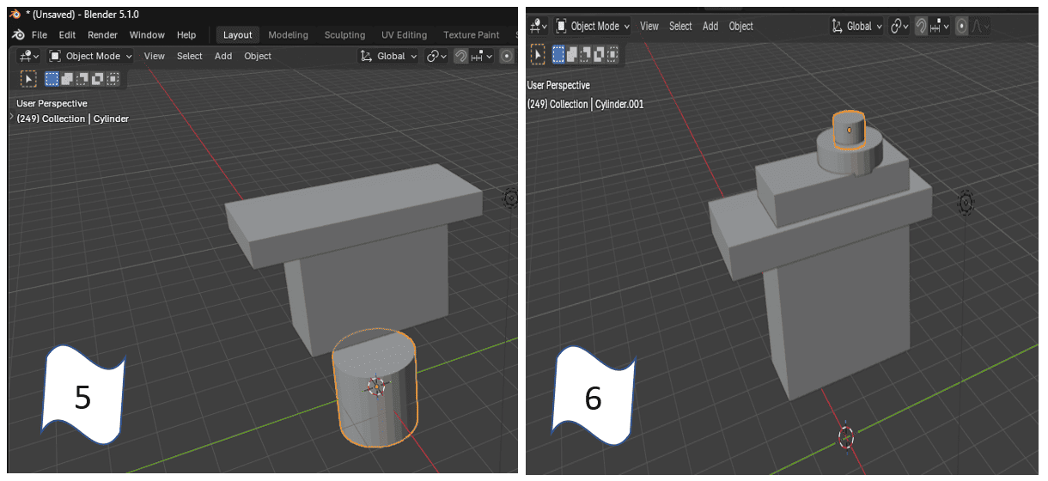Image resolution: width=1048 pixels, height=481 pixels.
Task: Select the Tweak tool in left viewport
Action: 28,79
